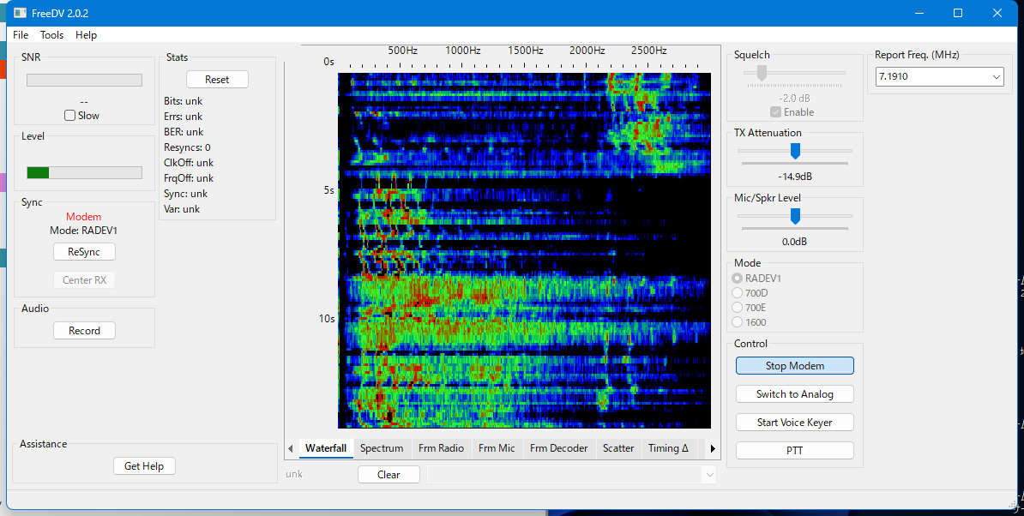
Task: Enable the Slow SNR checkbox
Action: [x=70, y=116]
